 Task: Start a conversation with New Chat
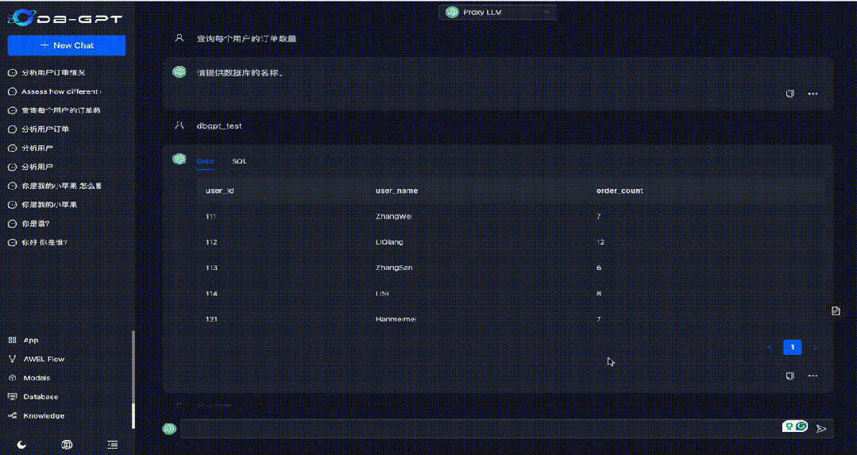(67, 45)
